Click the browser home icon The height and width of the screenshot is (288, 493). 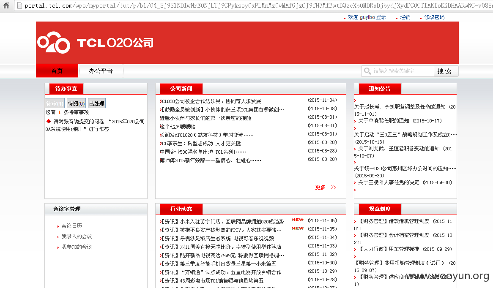point(6,5)
